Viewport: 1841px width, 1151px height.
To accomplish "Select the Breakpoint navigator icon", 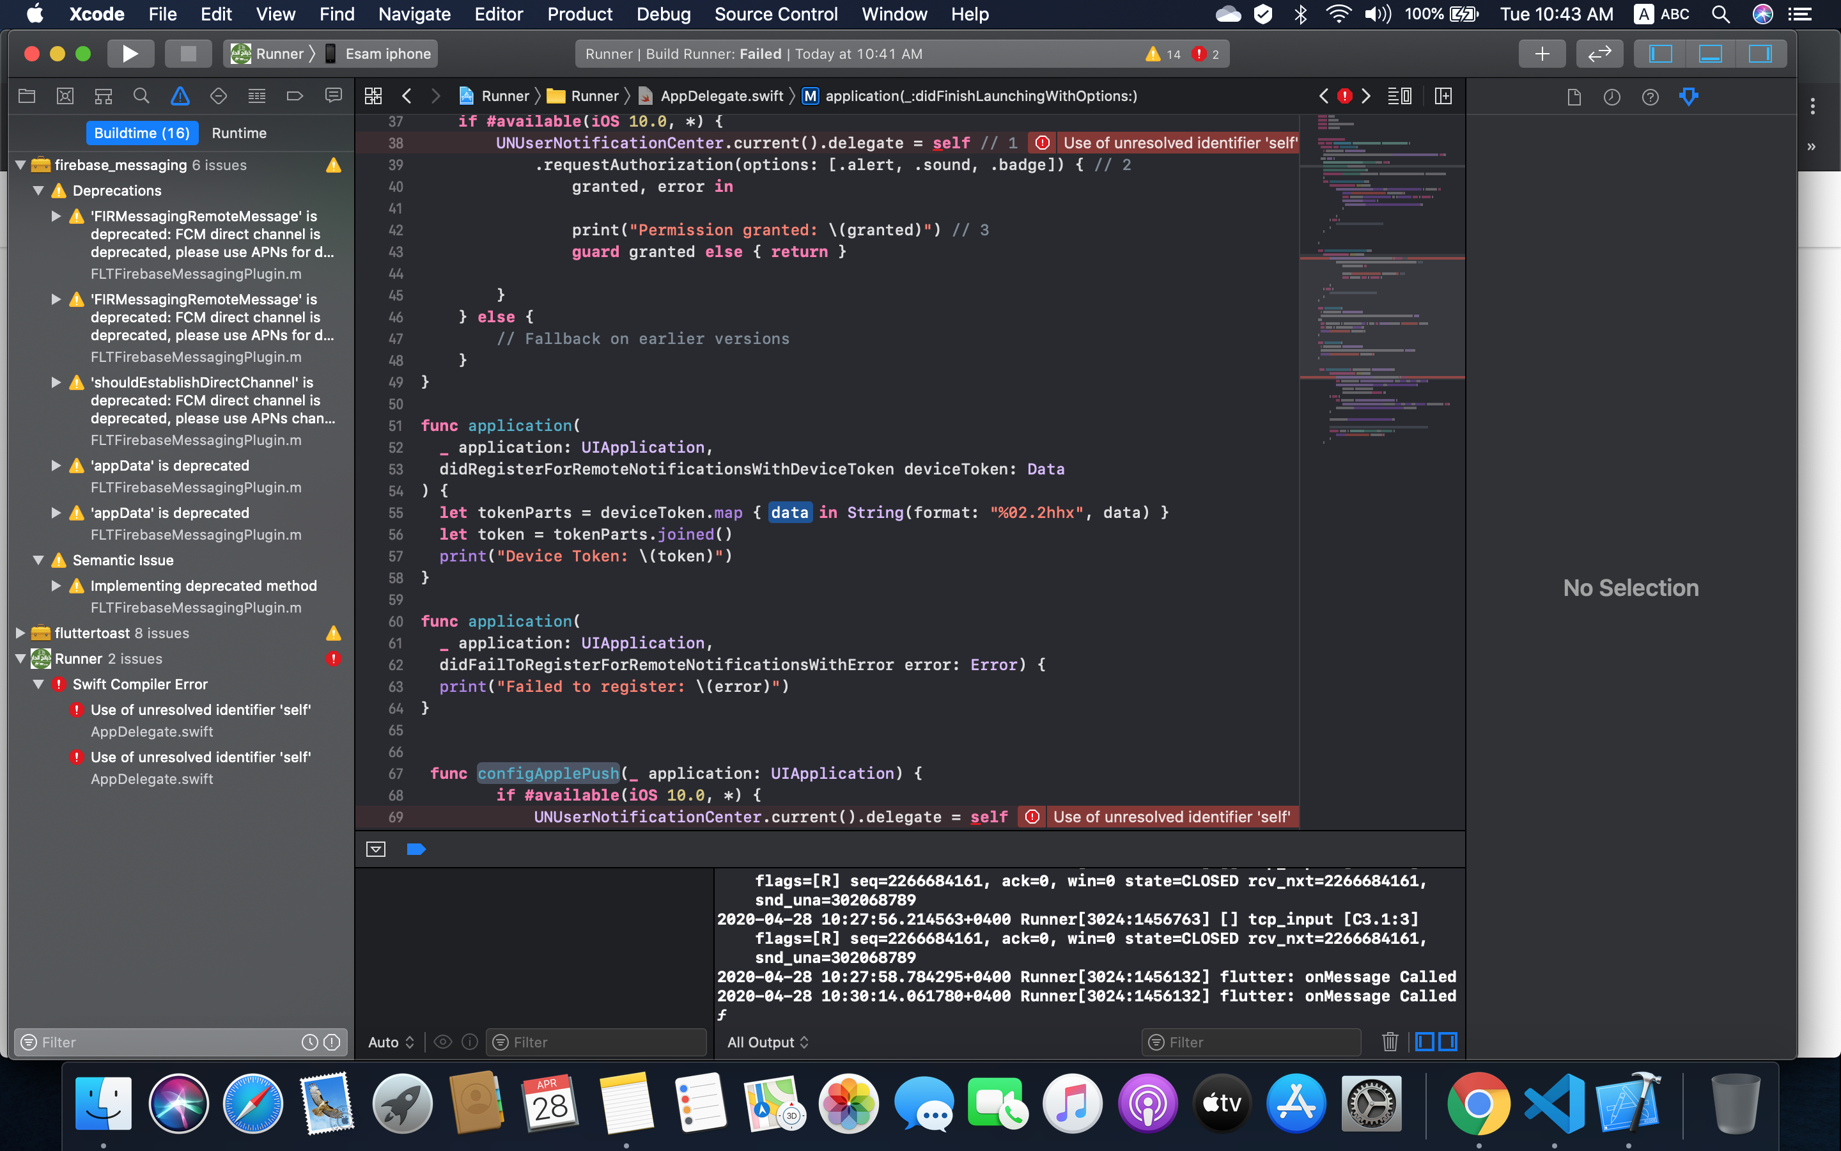I will click(295, 96).
